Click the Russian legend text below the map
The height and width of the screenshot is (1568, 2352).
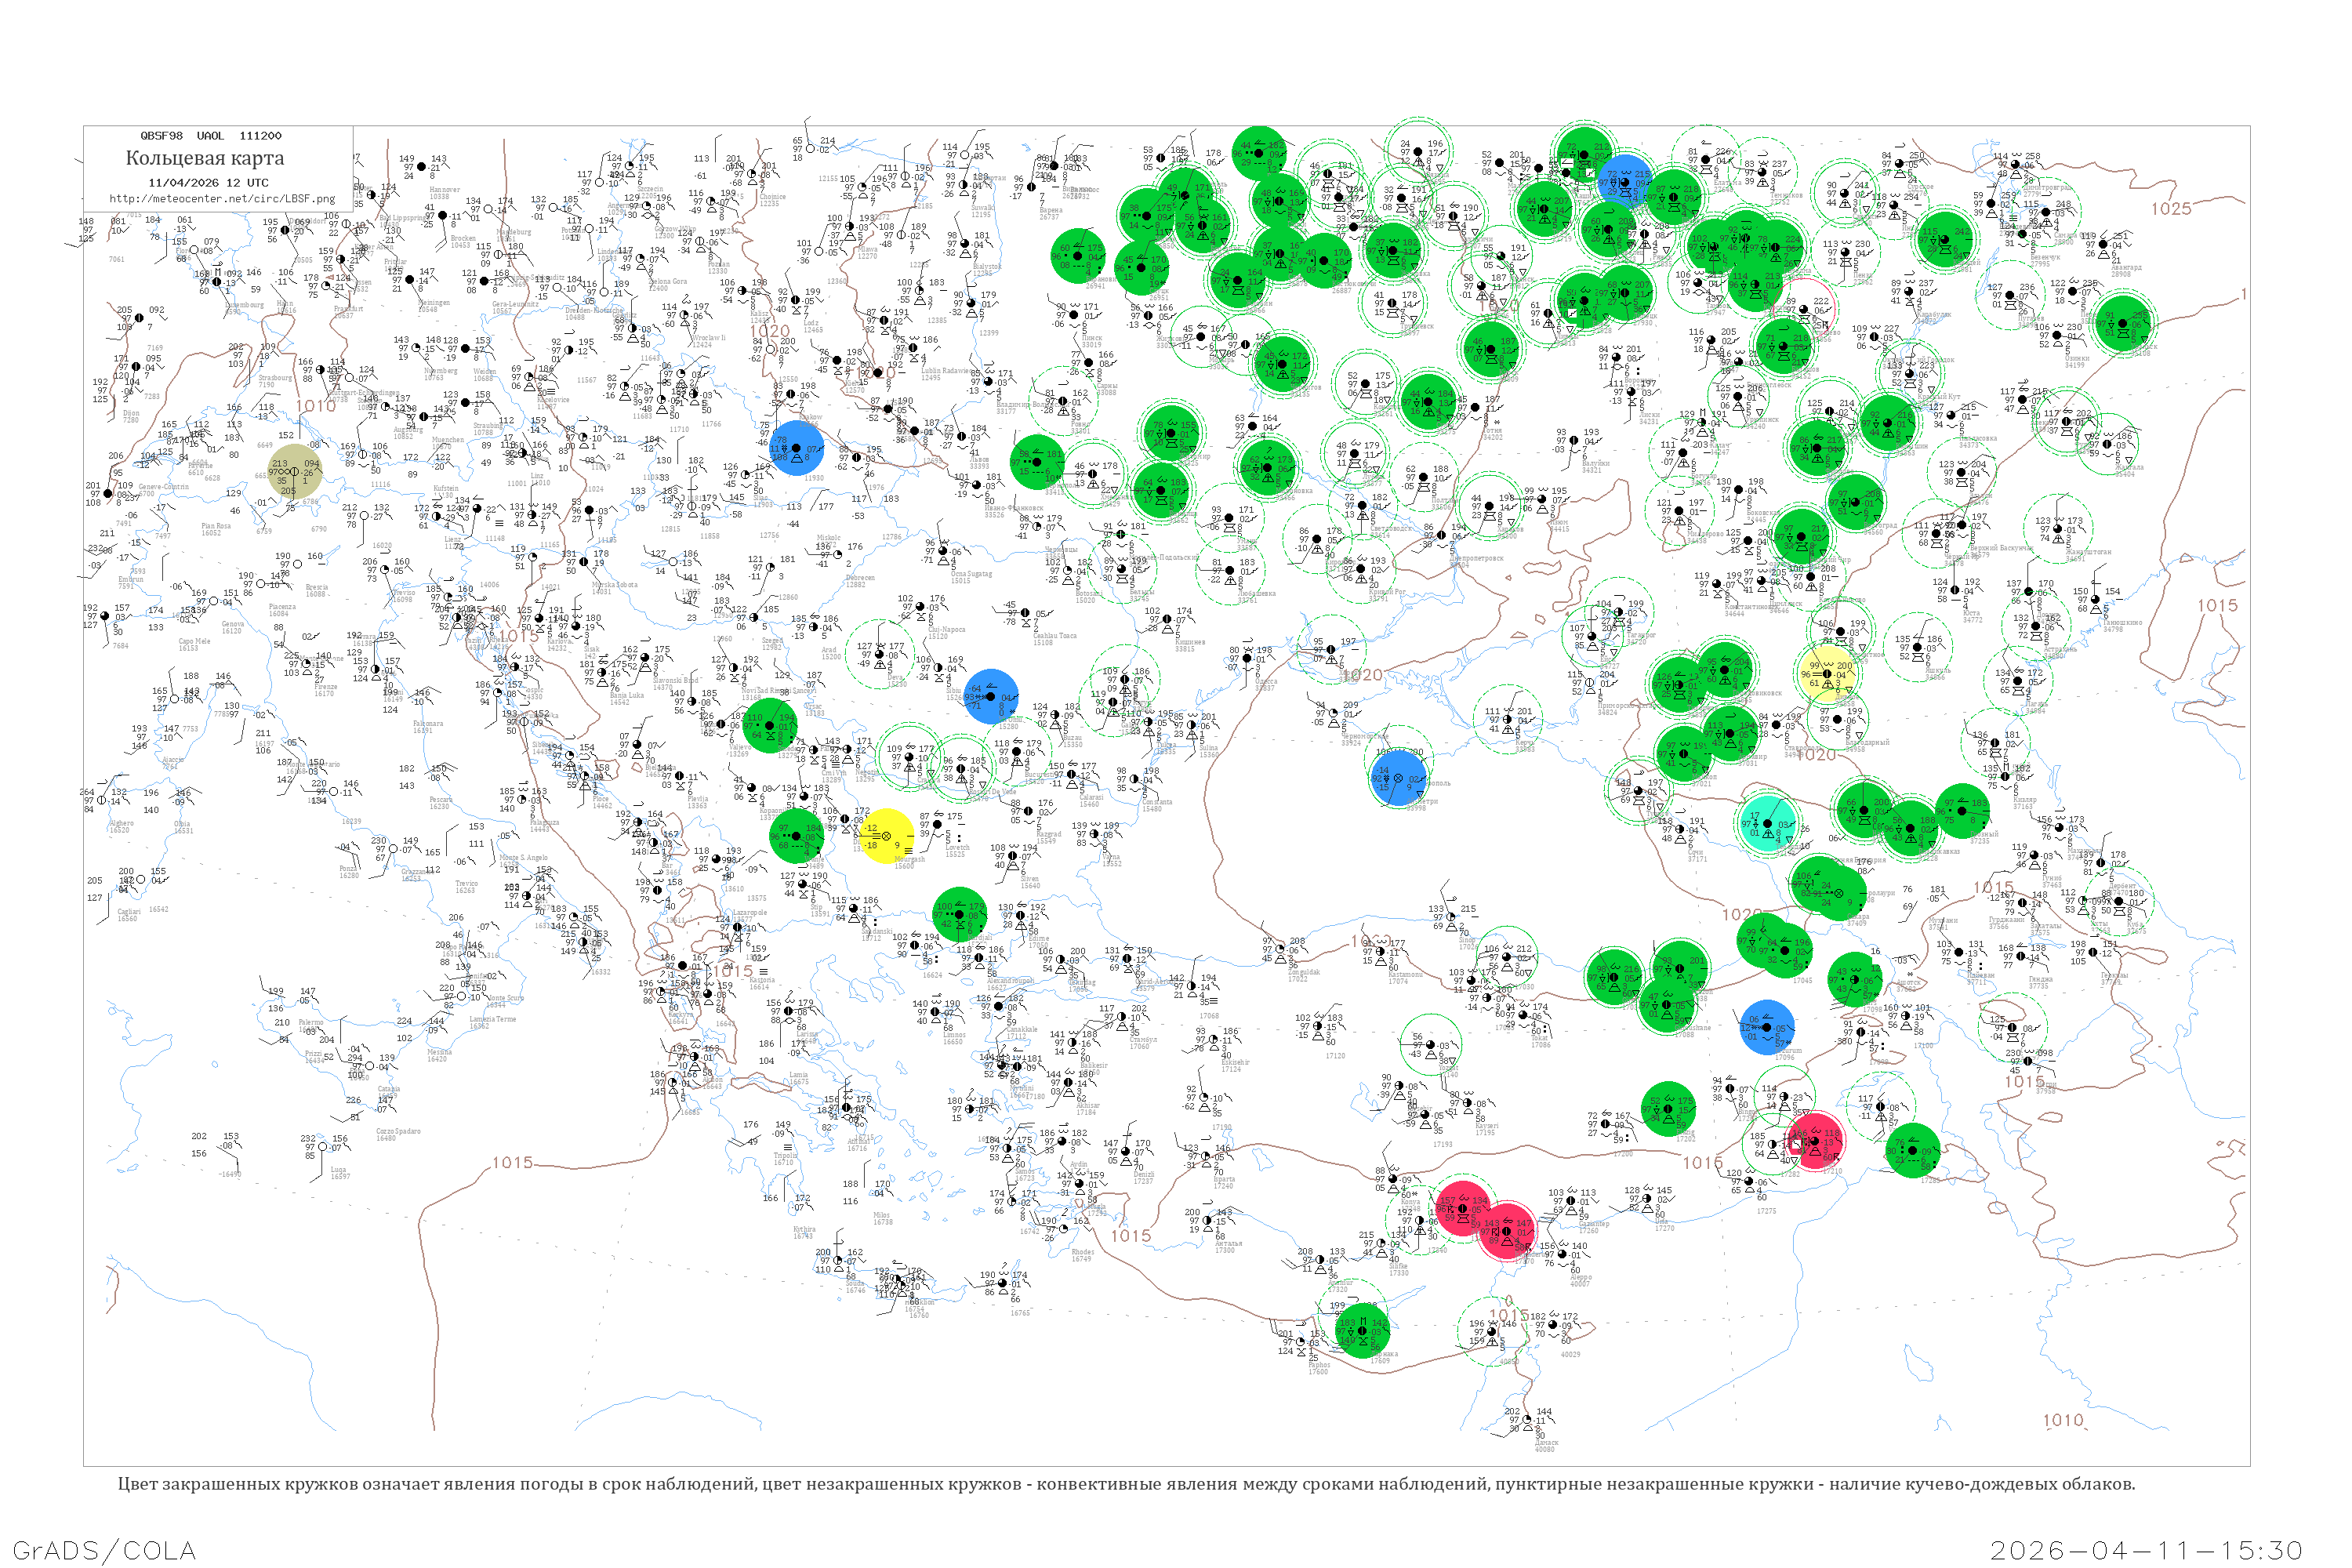pos(1126,1484)
